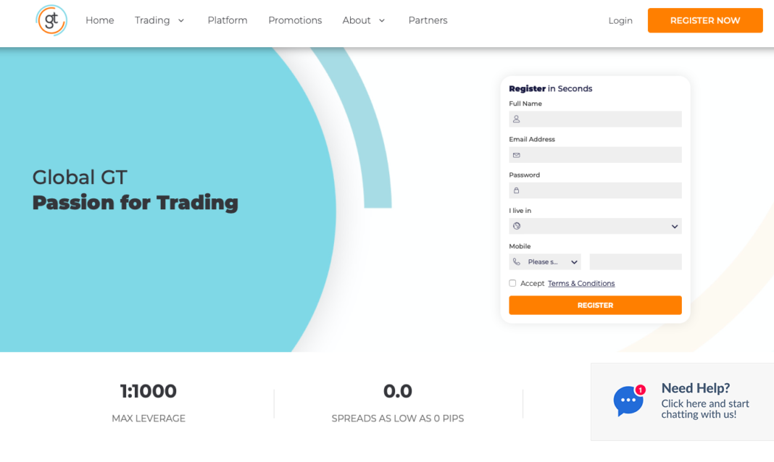Open the chat bubble help icon

[628, 401]
